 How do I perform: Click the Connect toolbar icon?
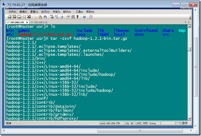pos(10,17)
